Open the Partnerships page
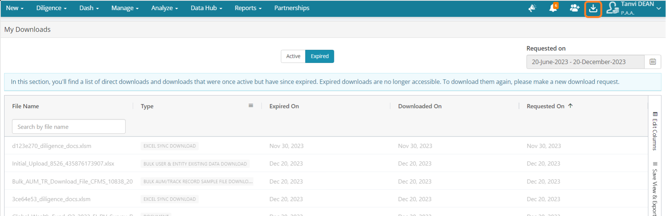Screen dimensions: 666x216 coord(292,8)
